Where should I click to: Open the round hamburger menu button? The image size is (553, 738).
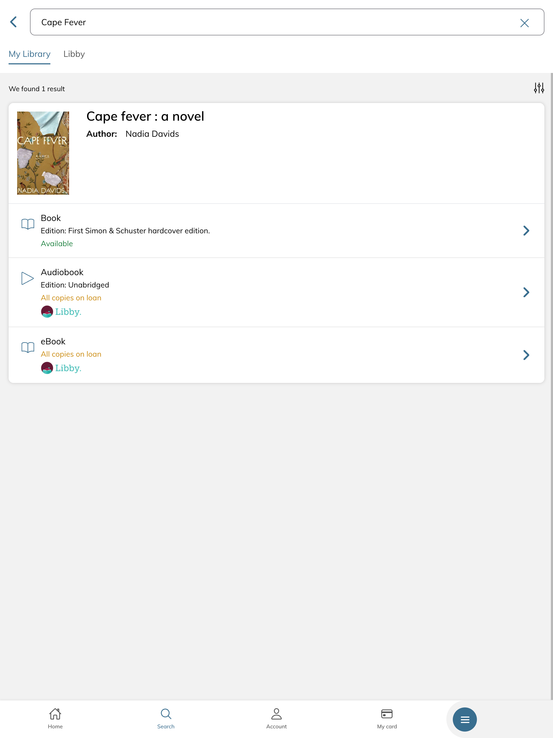tap(465, 719)
